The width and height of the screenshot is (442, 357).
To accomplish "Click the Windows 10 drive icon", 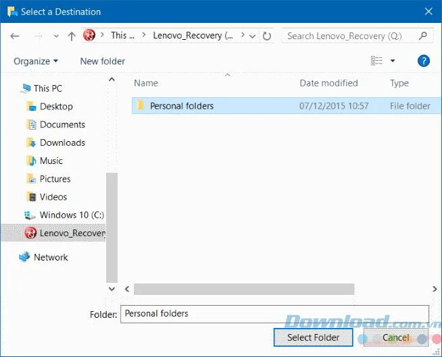I will 30,215.
